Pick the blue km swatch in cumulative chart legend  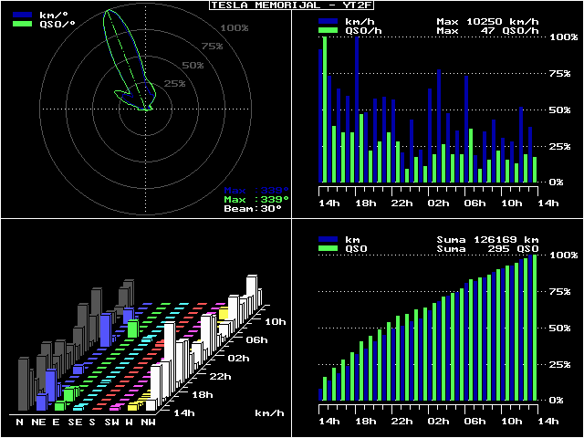(x=328, y=239)
